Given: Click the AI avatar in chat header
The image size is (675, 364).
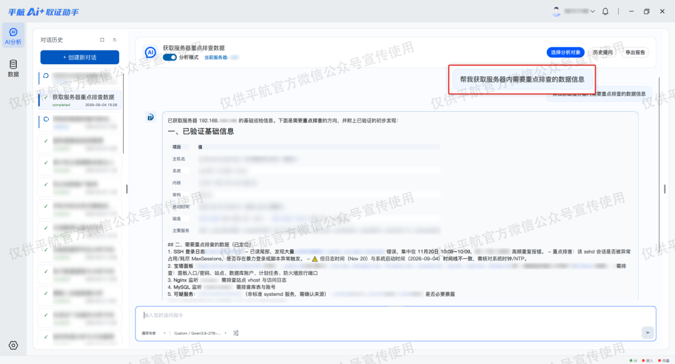Looking at the screenshot, I should point(150,52).
